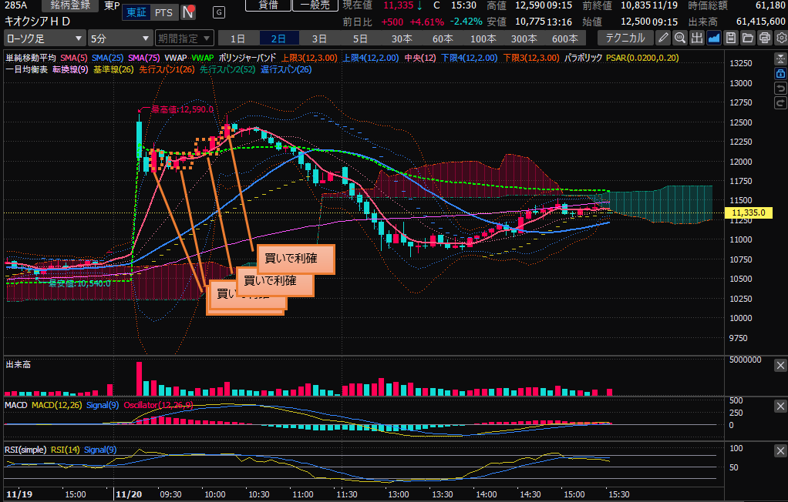Select the pencil drawing tool
Image resolution: width=788 pixels, height=502 pixels.
click(x=663, y=38)
